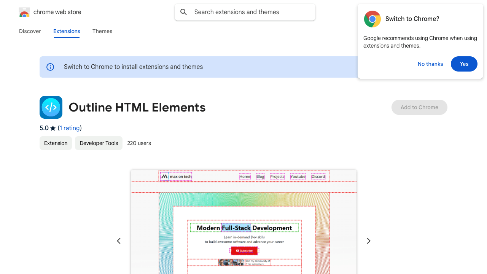Click the info icon in blue banner
This screenshot has height=274, width=487.
(x=50, y=67)
